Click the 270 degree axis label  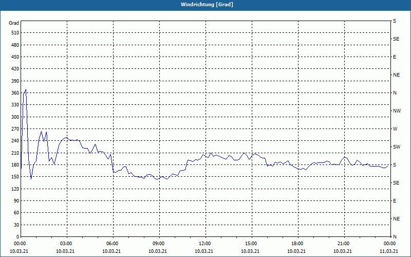pyautogui.click(x=15, y=129)
